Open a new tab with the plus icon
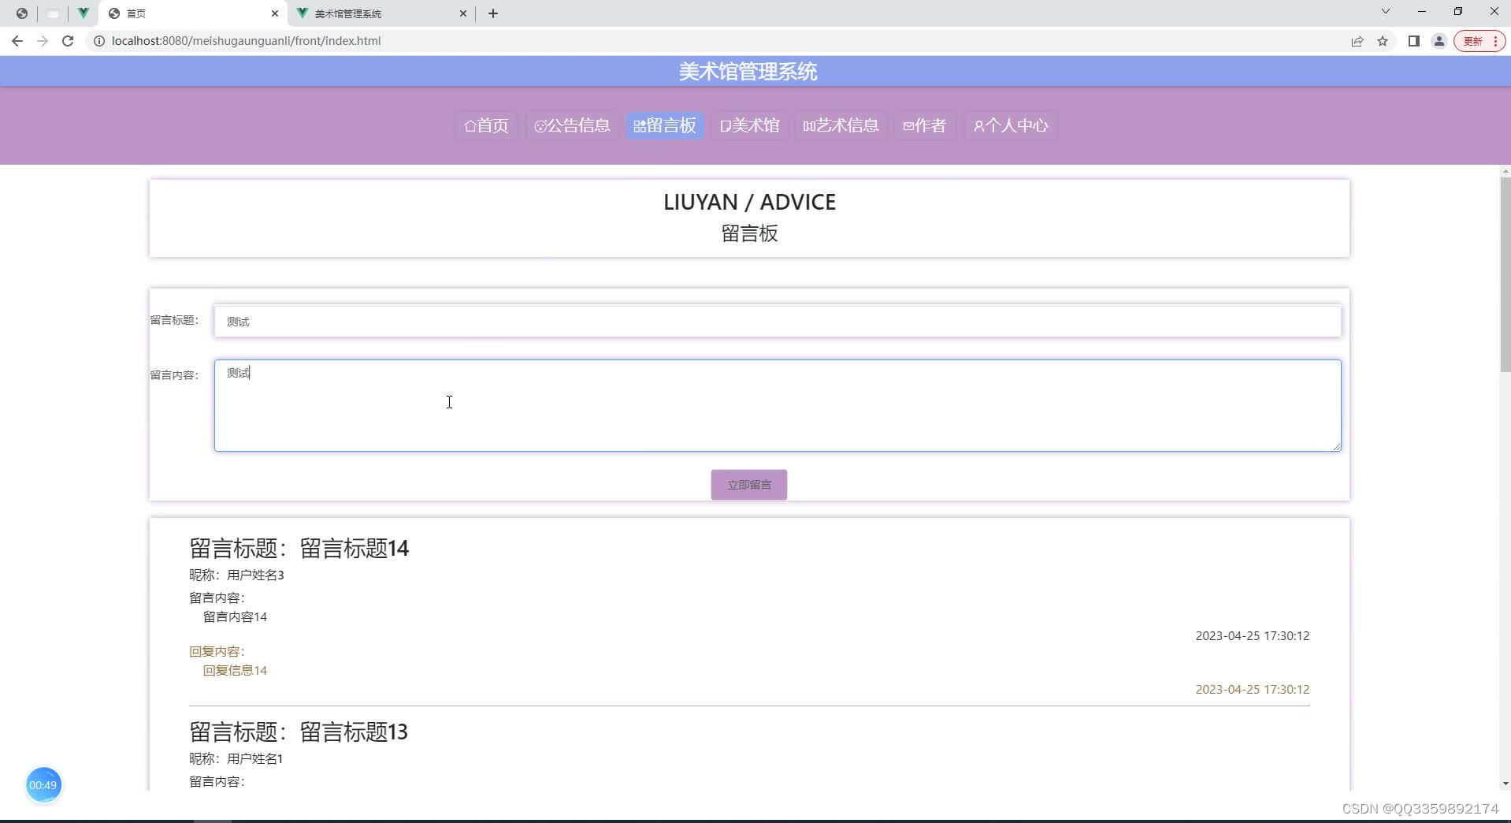 coord(493,13)
